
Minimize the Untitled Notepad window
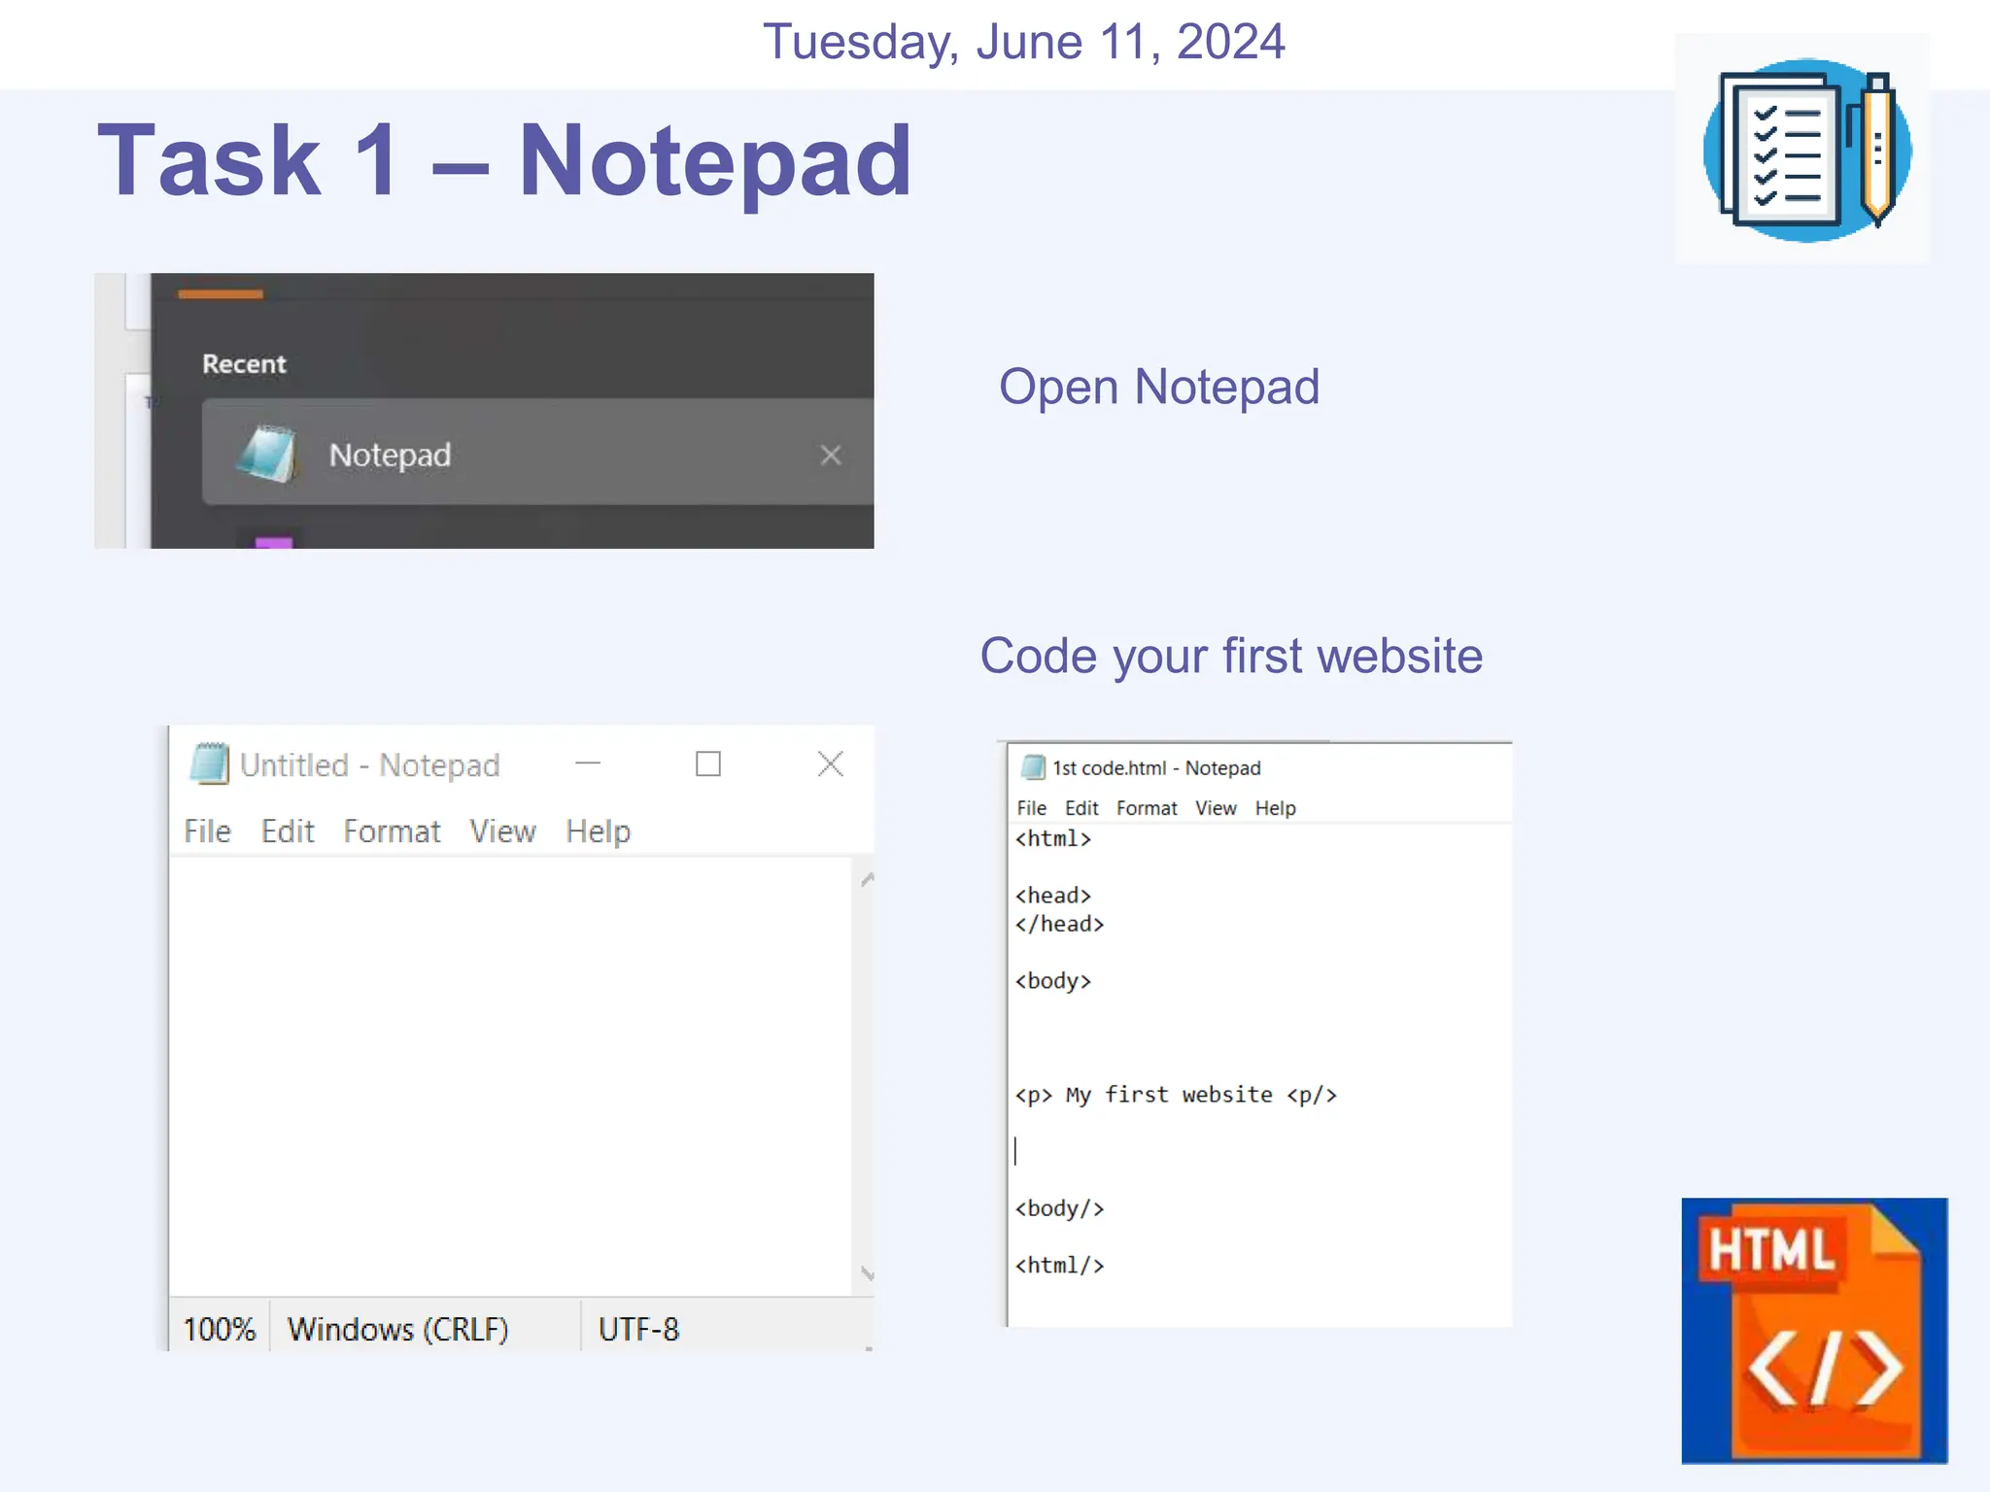[588, 764]
